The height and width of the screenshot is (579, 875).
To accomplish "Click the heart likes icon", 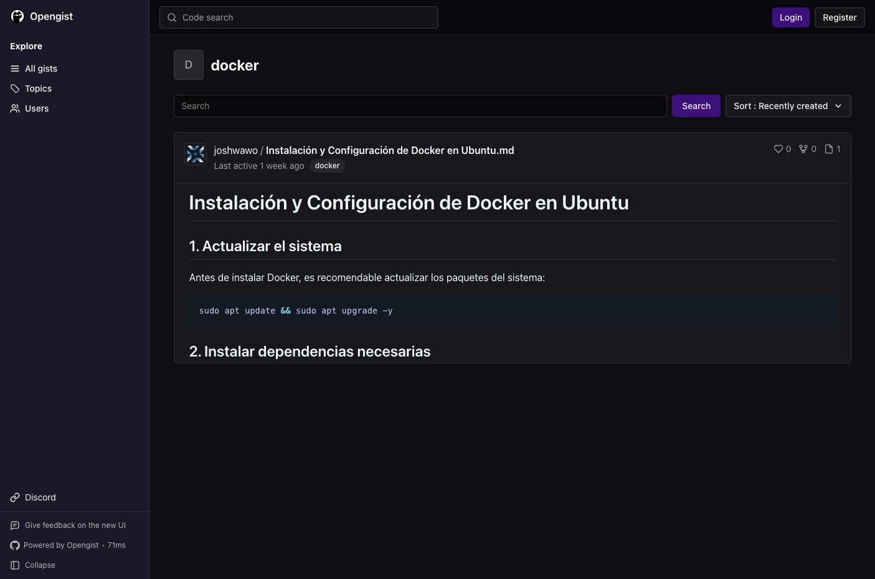I will [778, 149].
